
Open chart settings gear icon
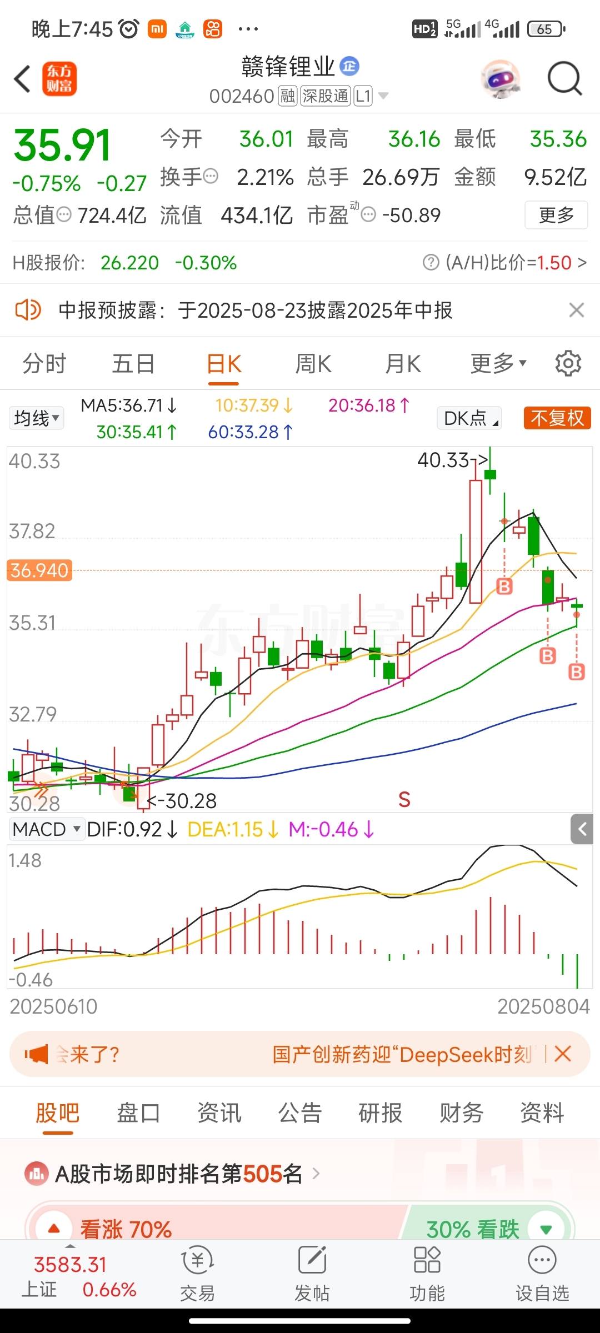click(x=568, y=363)
